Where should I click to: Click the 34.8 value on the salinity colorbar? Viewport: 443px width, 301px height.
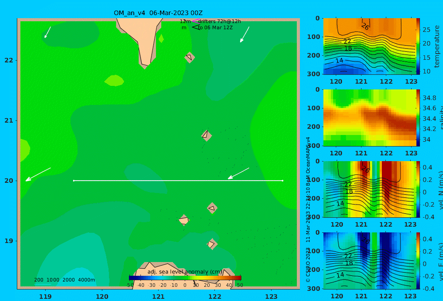429,98
